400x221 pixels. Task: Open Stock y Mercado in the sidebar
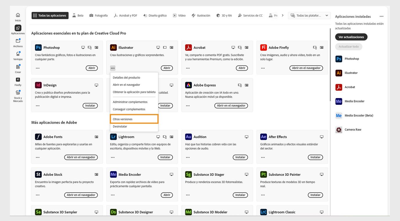click(x=18, y=96)
